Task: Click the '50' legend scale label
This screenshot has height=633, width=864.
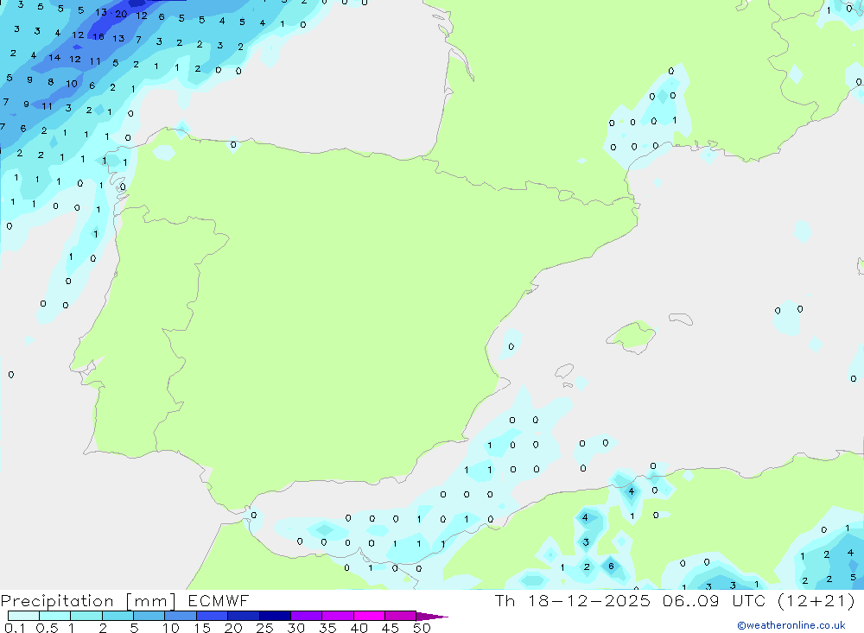Action: tap(422, 628)
